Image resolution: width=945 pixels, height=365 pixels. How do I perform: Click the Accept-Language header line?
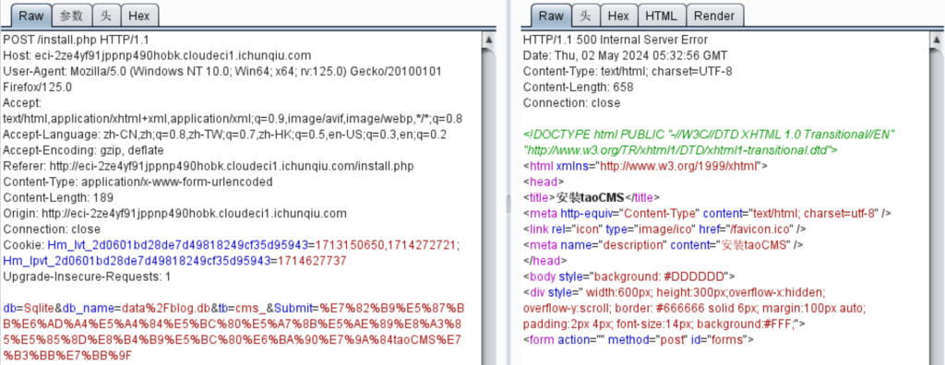point(225,135)
